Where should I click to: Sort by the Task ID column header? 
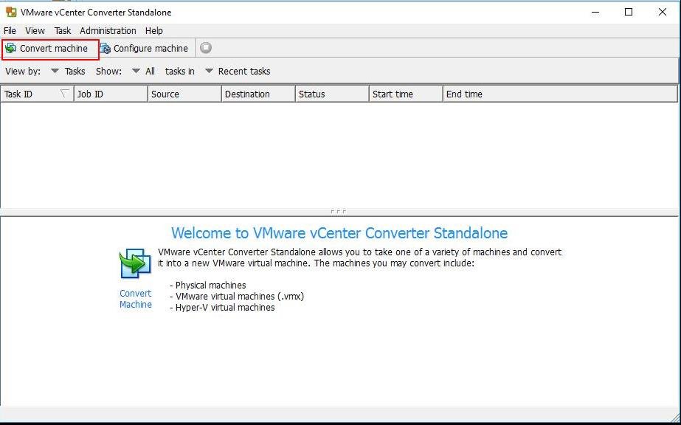pos(37,94)
